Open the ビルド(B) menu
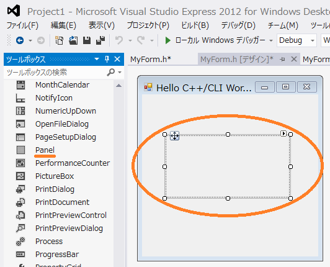330x267 pixels. (x=195, y=25)
